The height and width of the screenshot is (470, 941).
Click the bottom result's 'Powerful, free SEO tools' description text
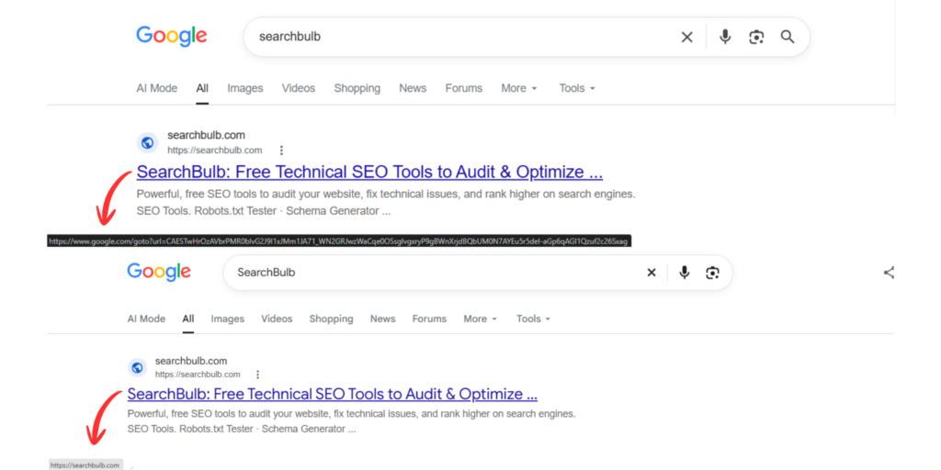(x=352, y=414)
